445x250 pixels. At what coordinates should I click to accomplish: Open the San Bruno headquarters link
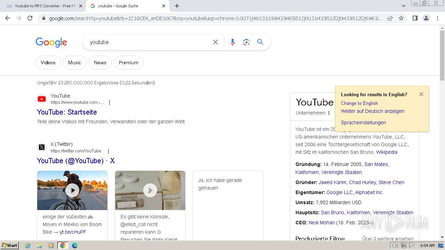[332, 212]
